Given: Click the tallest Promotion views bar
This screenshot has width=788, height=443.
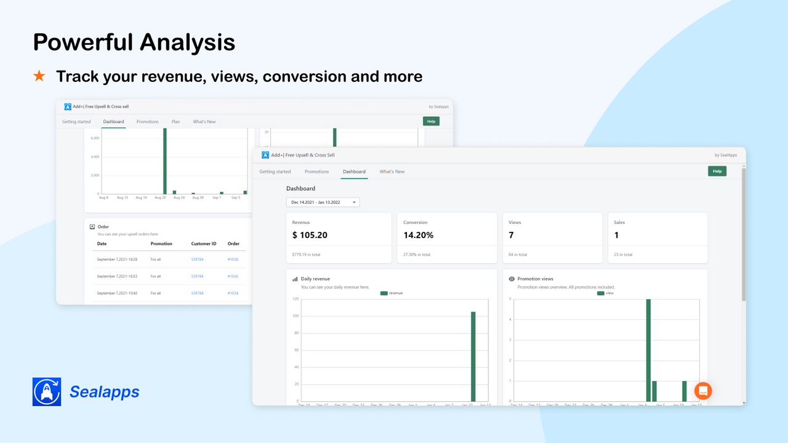Looking at the screenshot, I should tap(648, 350).
